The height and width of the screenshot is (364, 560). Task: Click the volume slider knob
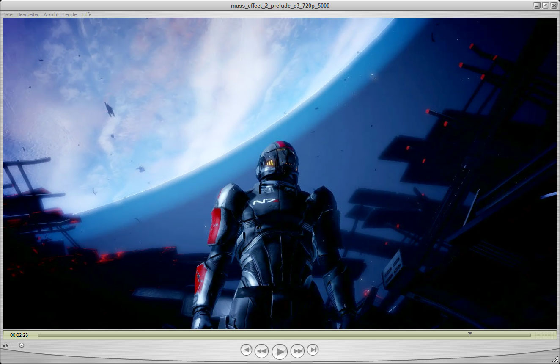click(22, 345)
